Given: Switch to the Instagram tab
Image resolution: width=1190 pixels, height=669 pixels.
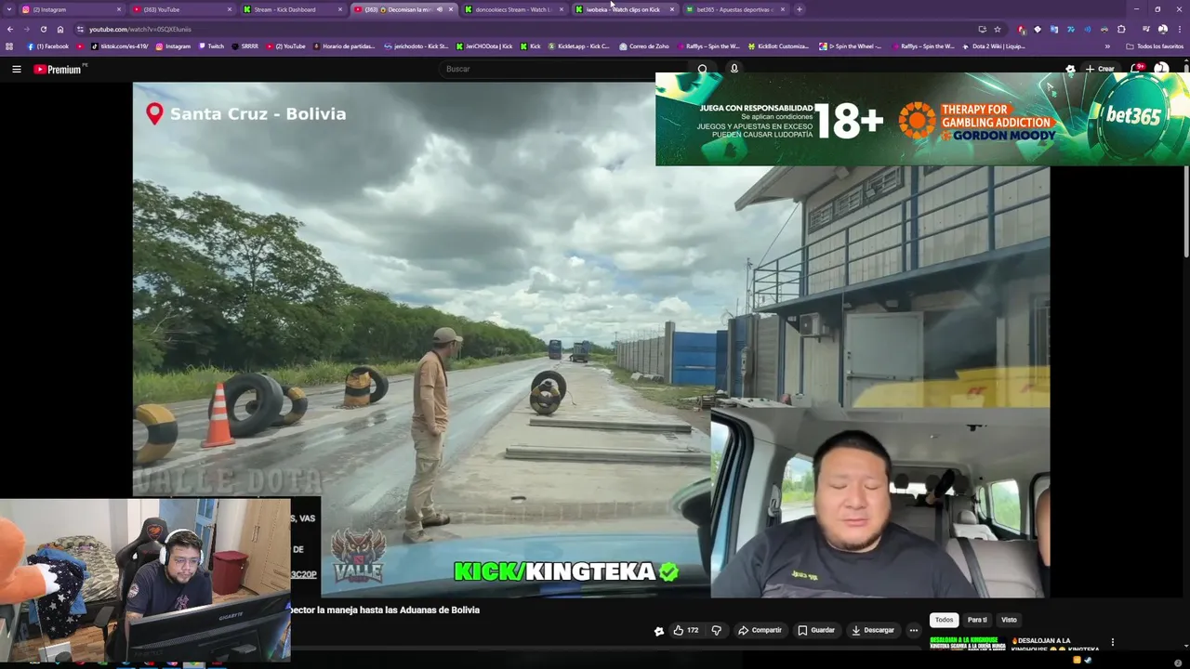Looking at the screenshot, I should click(x=70, y=9).
